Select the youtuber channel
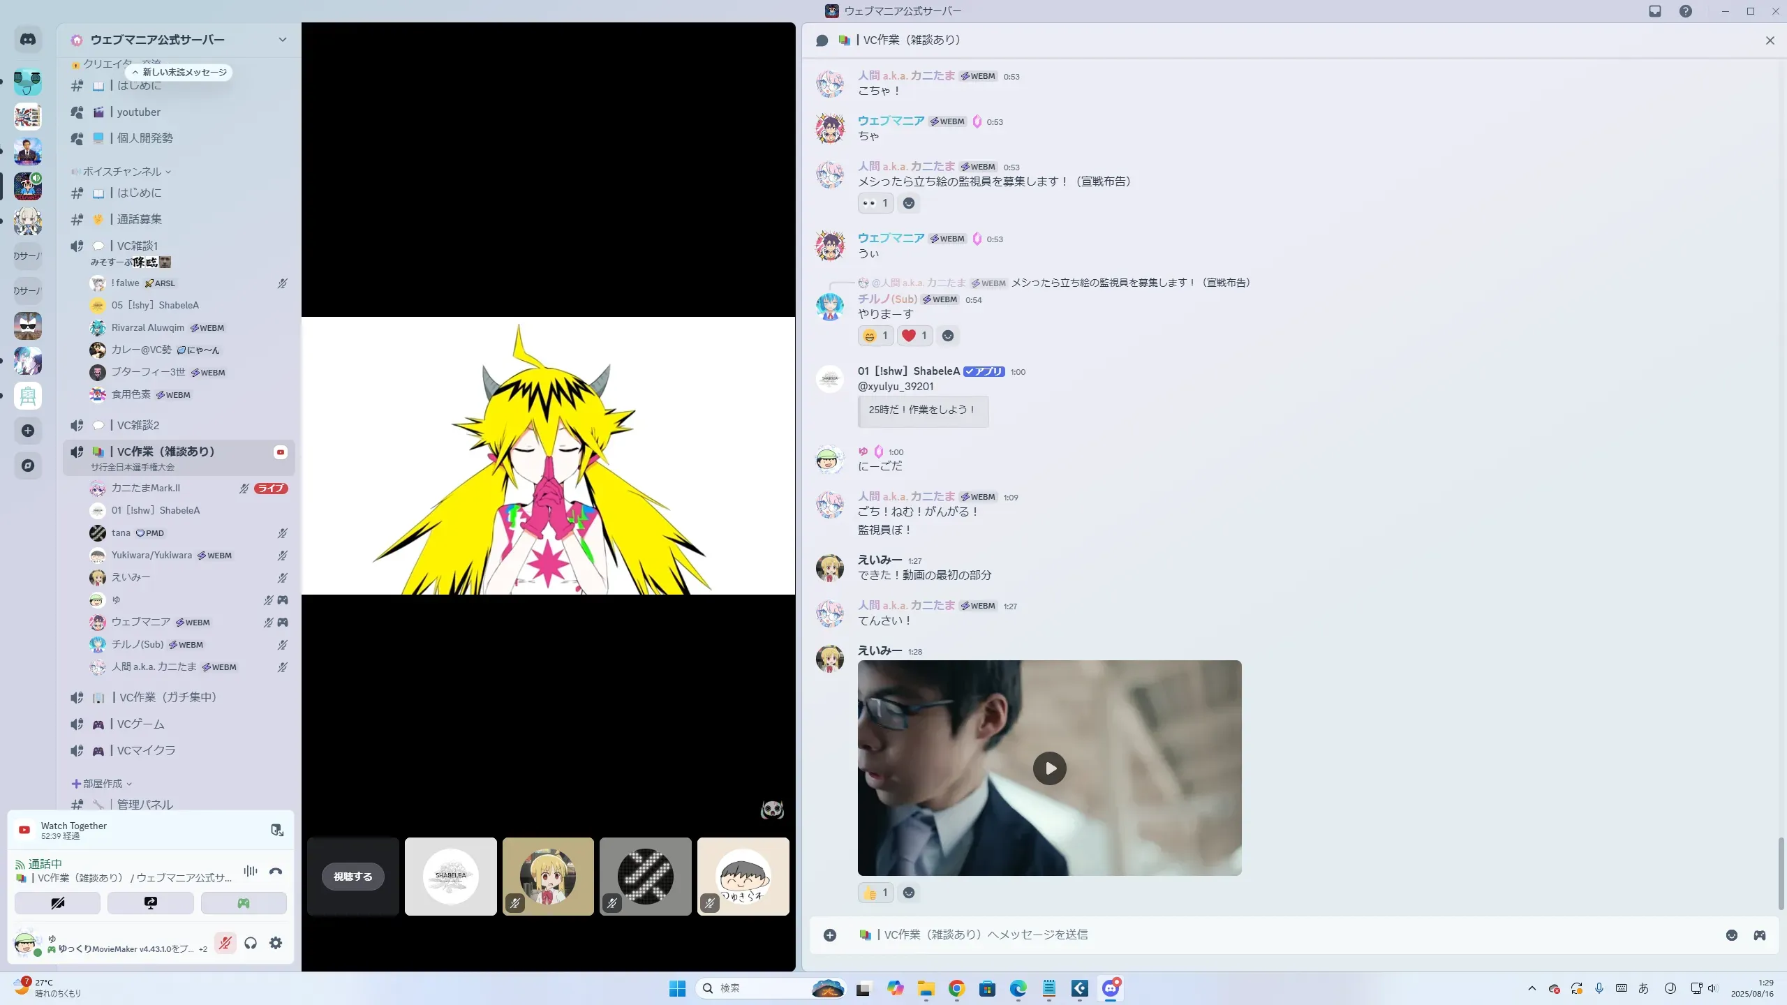The image size is (1787, 1005). pyautogui.click(x=138, y=112)
